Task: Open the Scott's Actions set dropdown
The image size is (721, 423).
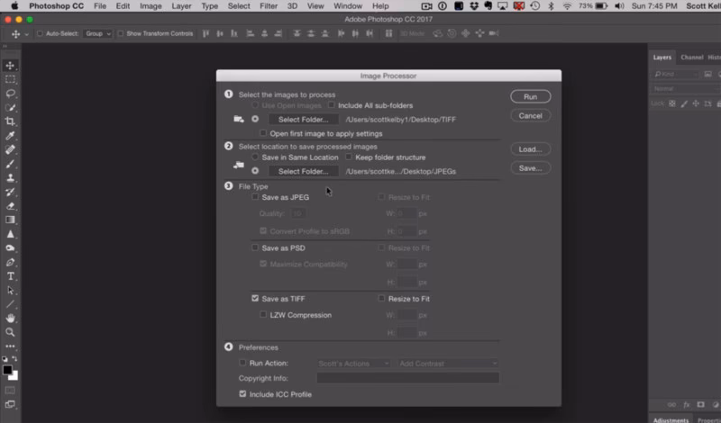Action: pyautogui.click(x=353, y=364)
